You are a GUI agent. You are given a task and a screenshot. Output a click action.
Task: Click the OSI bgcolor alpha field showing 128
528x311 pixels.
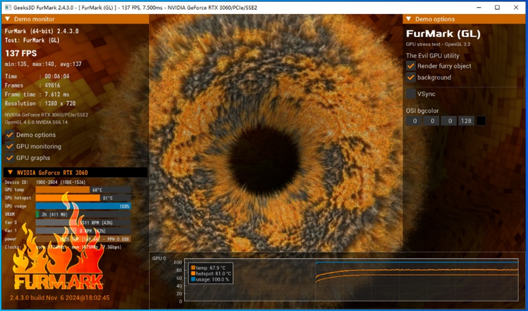[466, 121]
